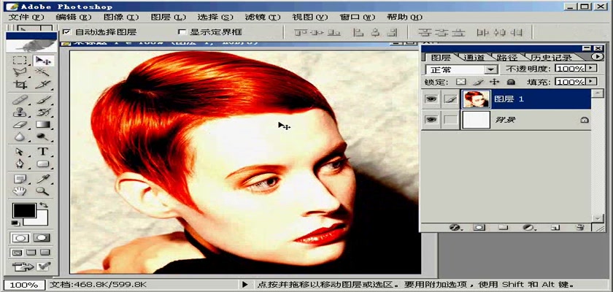Open 滤镜 menu
613x292 pixels.
[x=263, y=18]
